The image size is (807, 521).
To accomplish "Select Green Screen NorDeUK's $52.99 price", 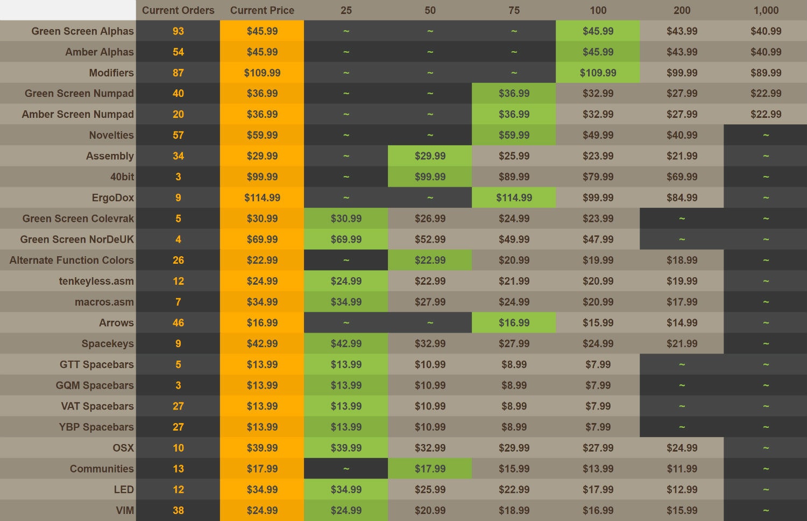I will click(x=430, y=240).
